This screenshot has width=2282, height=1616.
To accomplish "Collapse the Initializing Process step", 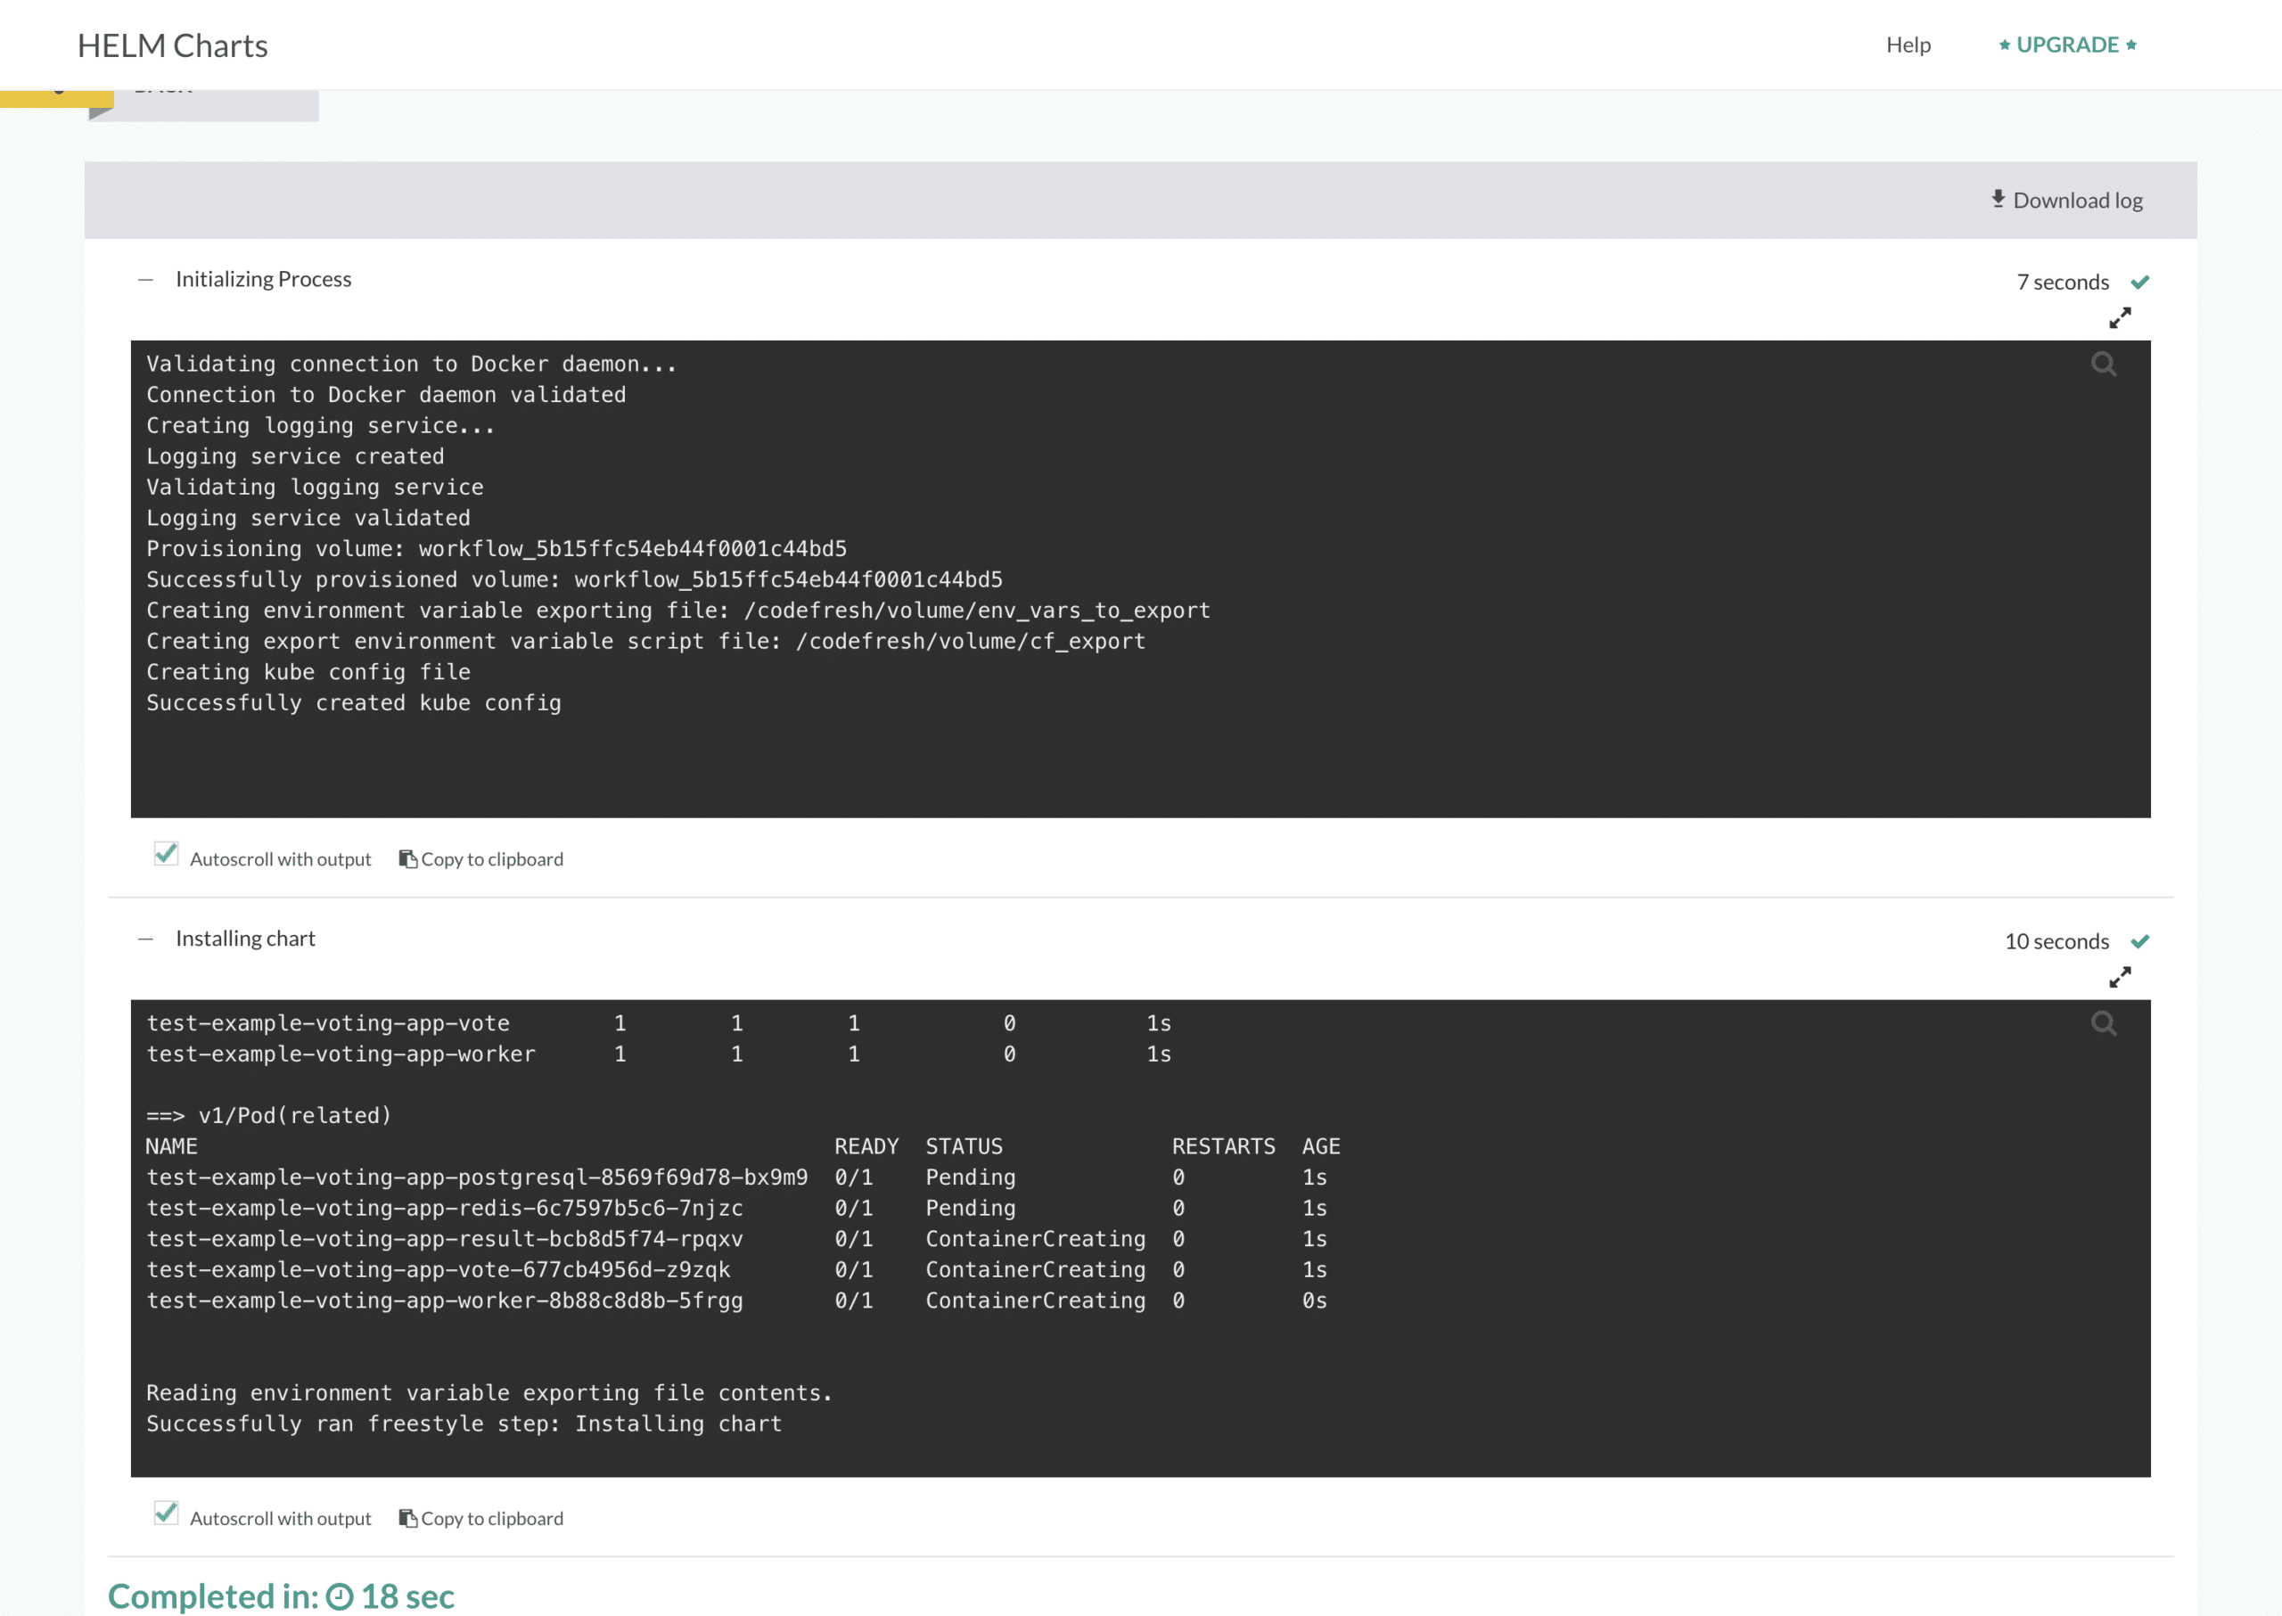I will (x=145, y=280).
